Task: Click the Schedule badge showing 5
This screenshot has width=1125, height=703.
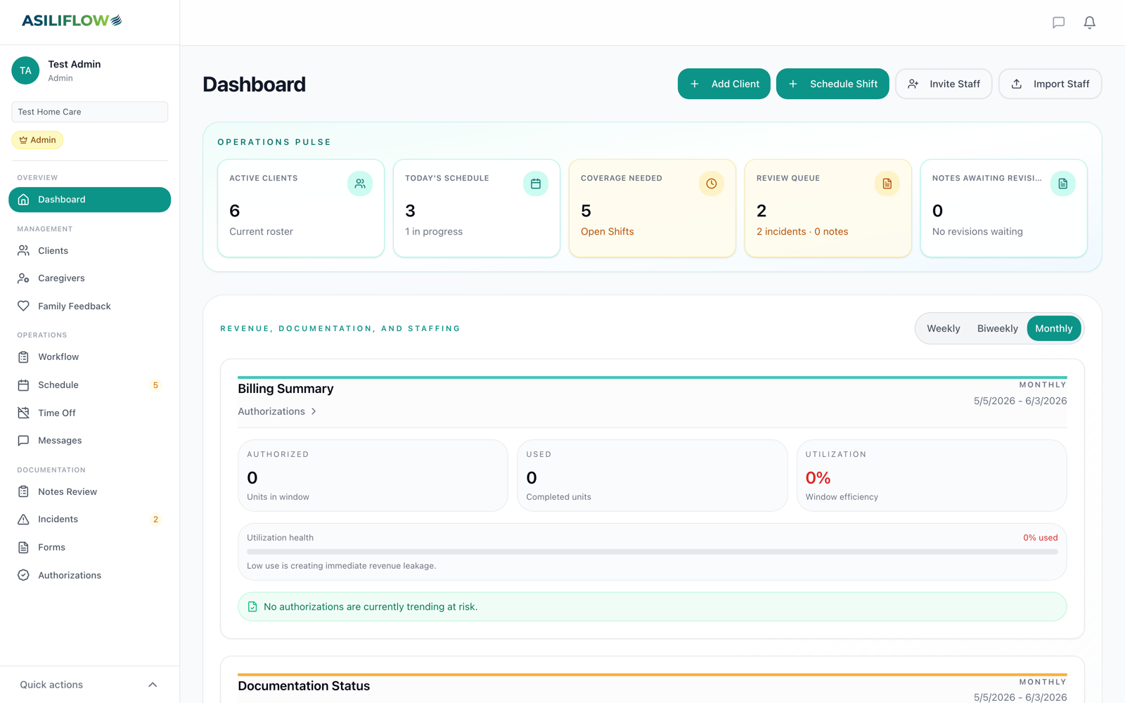Action: pos(155,385)
